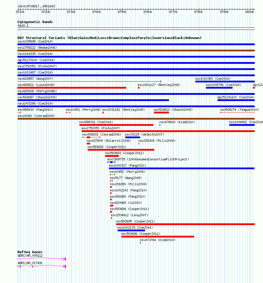Click the nsv10451 (Perry2008) label
Viewport: 263px width, 283px height.
coord(83,110)
